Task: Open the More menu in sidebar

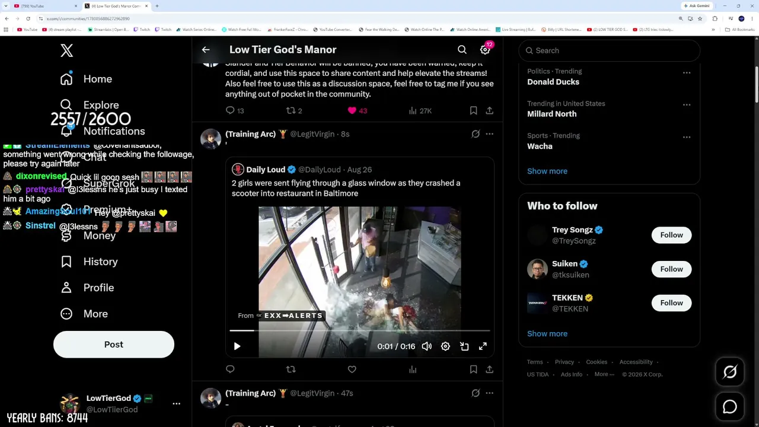Action: pyautogui.click(x=84, y=314)
